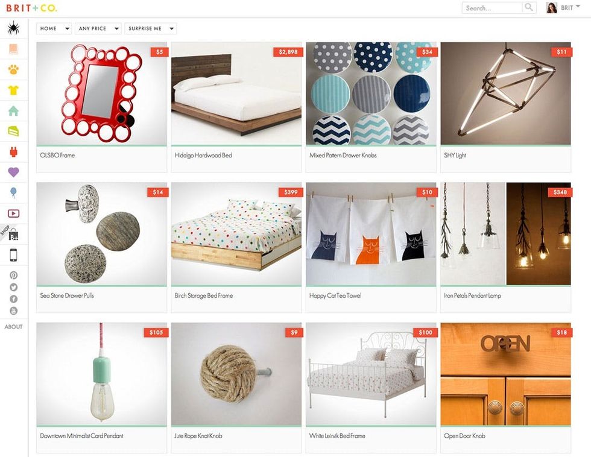The image size is (591, 457).
Task: Click the shop bag icon
Action: 13,235
